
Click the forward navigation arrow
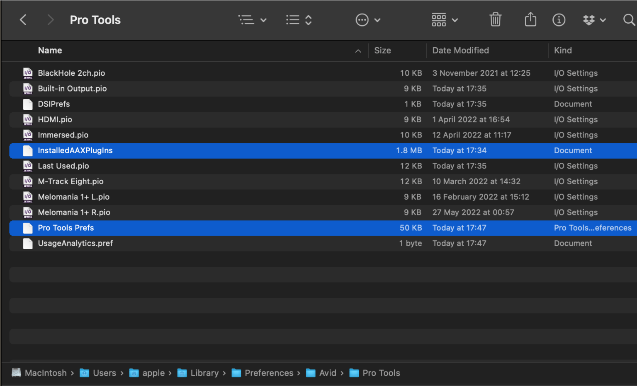click(x=50, y=20)
